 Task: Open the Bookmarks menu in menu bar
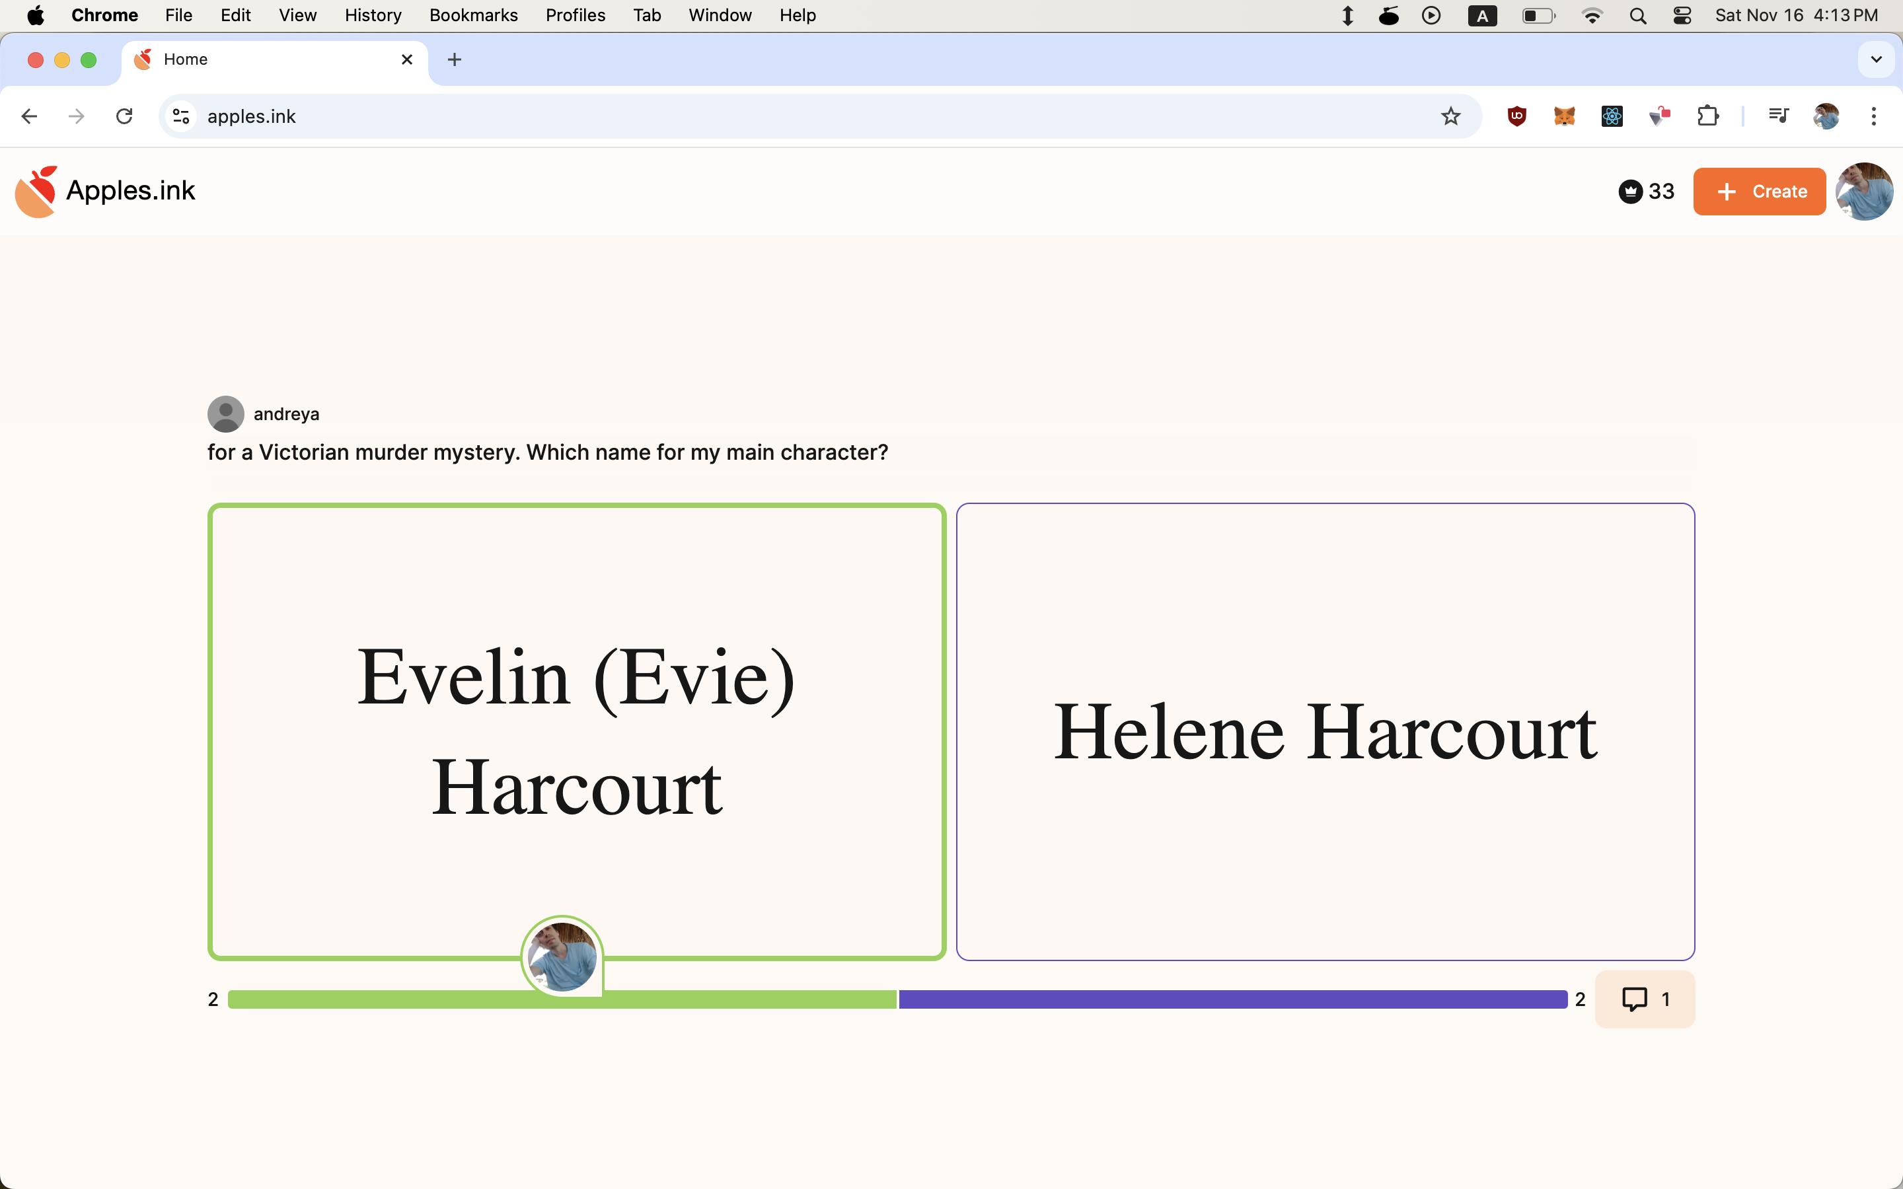[473, 15]
